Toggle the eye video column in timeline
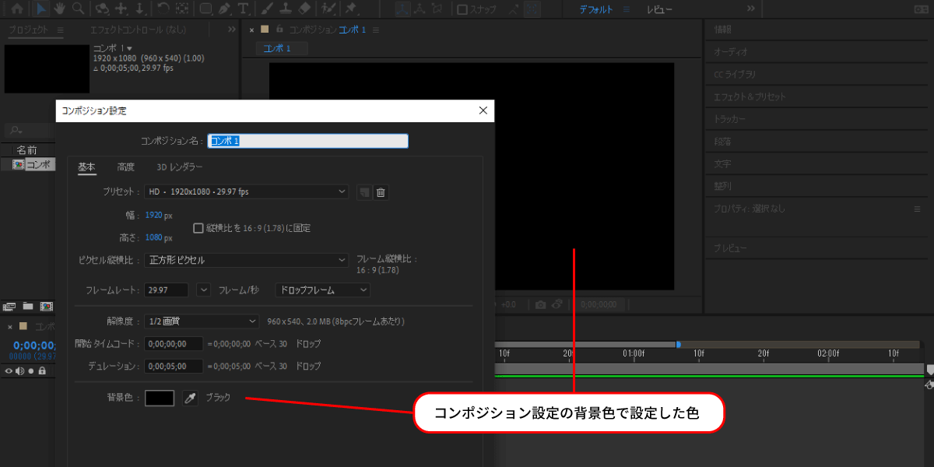This screenshot has height=467, width=934. click(x=9, y=371)
